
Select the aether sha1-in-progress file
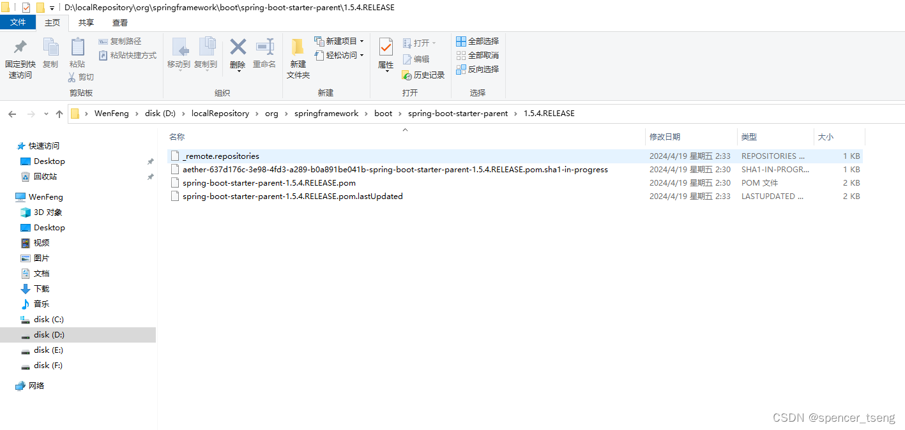click(515, 170)
